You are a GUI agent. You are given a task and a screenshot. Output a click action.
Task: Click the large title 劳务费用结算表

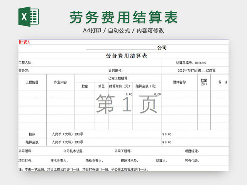point(123,17)
